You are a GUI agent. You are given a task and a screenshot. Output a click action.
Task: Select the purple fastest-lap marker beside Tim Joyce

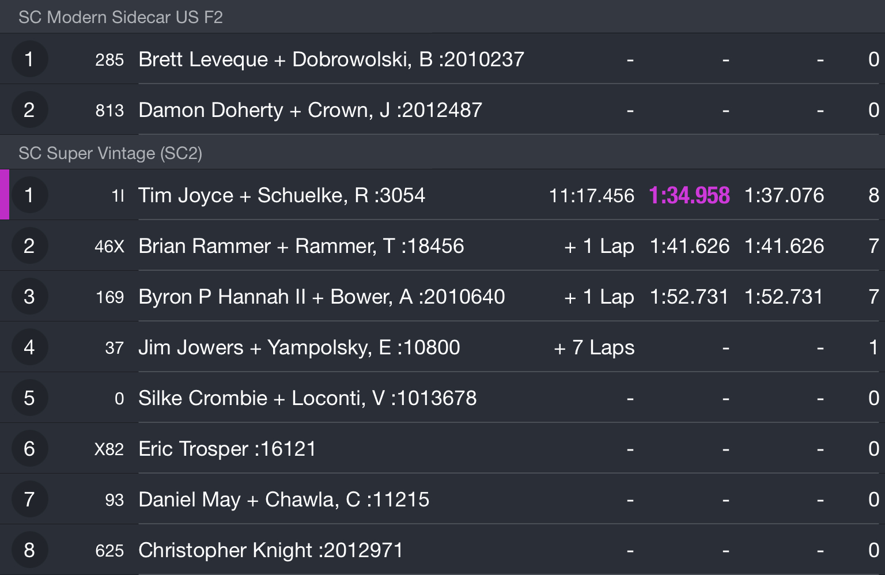click(x=5, y=195)
